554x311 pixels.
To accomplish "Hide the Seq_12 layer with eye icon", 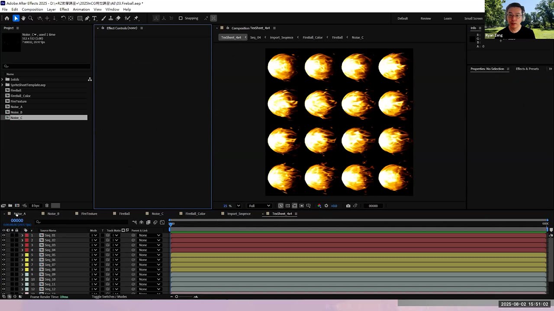I will click(3, 289).
